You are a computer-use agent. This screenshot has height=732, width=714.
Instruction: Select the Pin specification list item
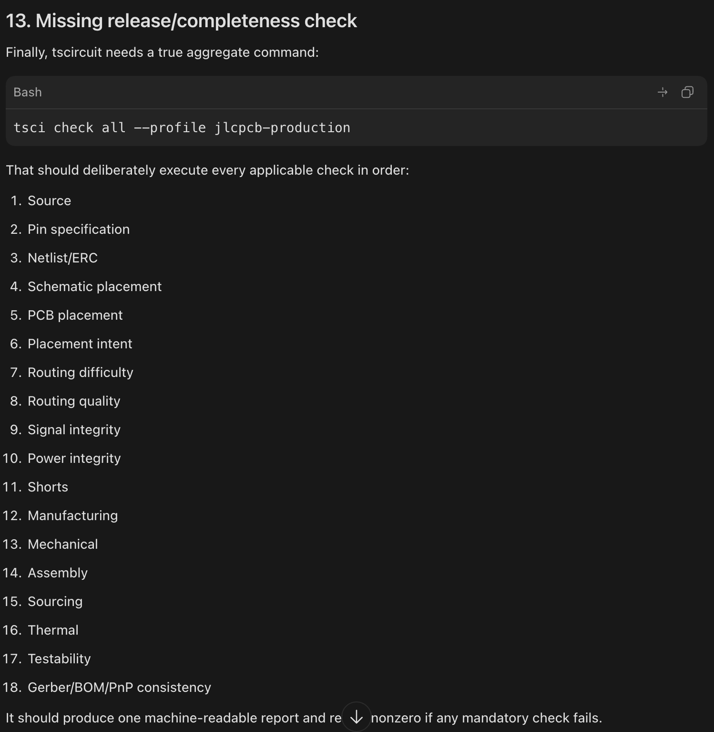click(79, 229)
